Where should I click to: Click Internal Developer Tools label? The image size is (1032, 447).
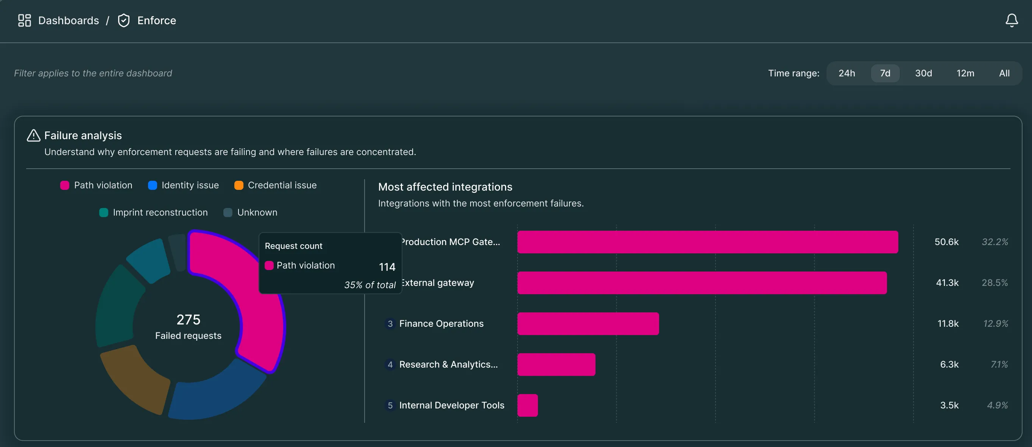click(x=452, y=405)
